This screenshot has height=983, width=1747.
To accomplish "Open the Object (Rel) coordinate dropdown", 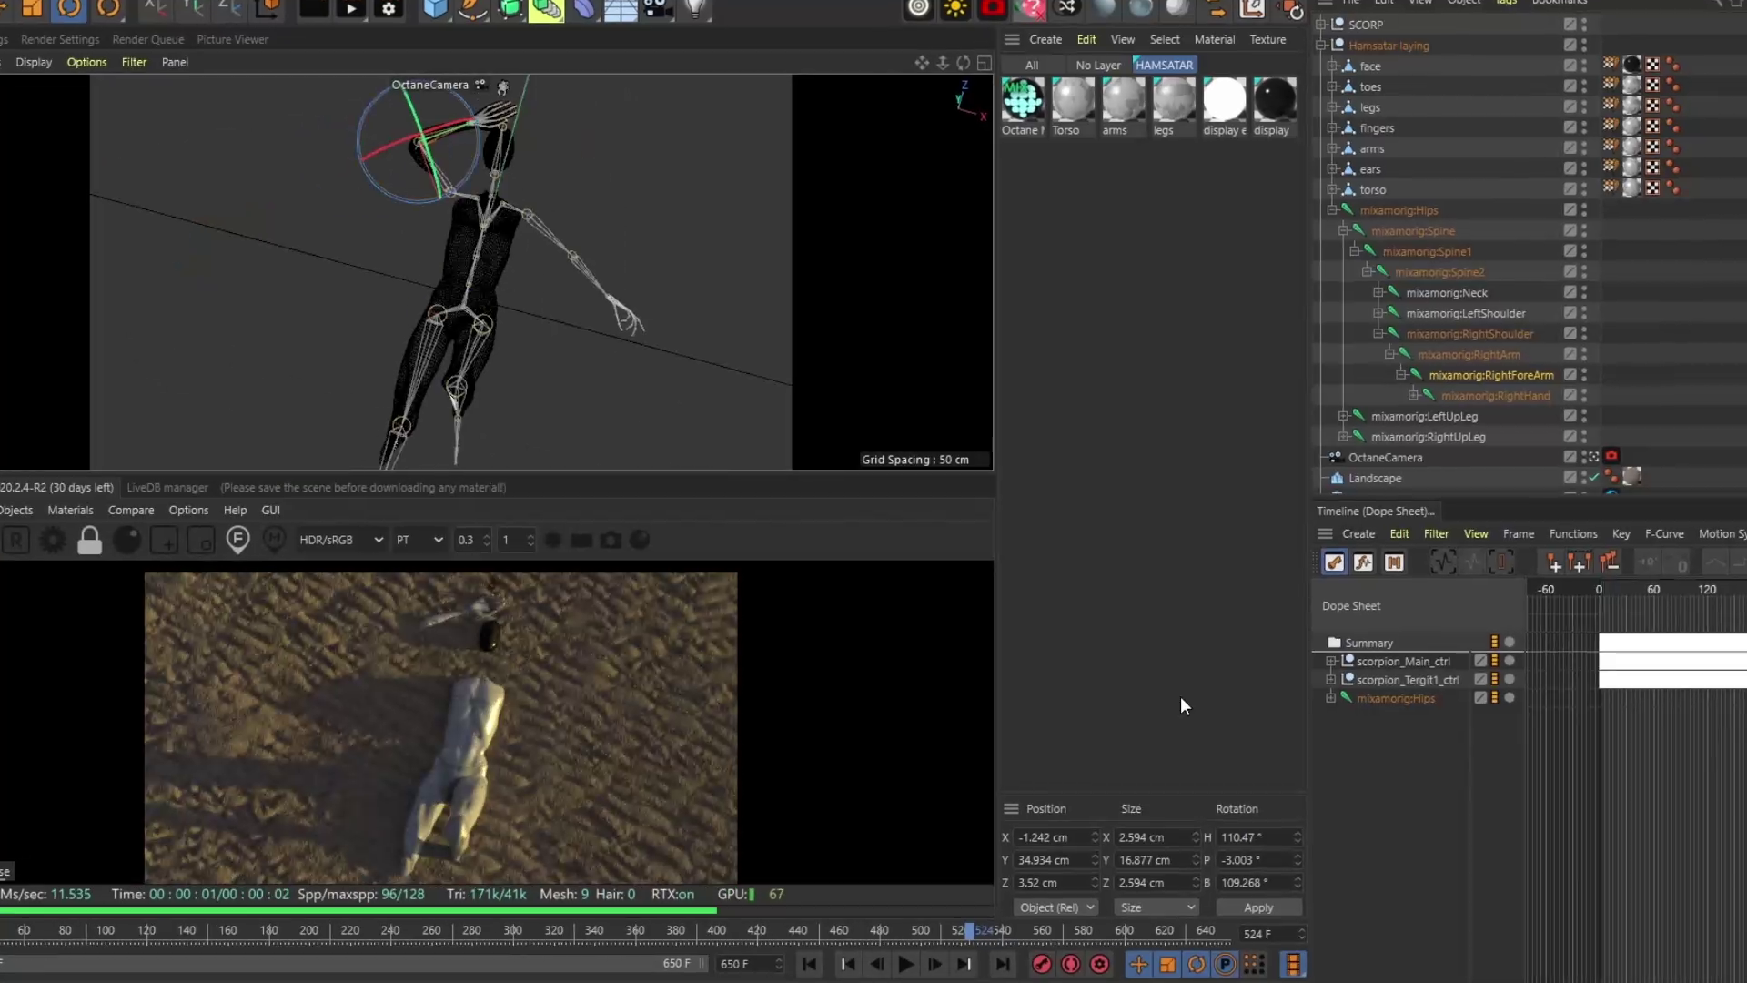I will coord(1055,907).
